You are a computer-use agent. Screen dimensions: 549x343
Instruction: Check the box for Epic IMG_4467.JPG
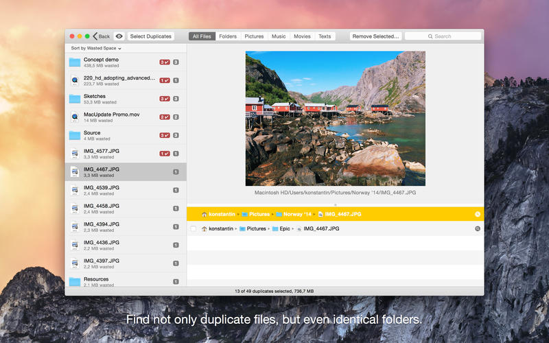(x=194, y=228)
